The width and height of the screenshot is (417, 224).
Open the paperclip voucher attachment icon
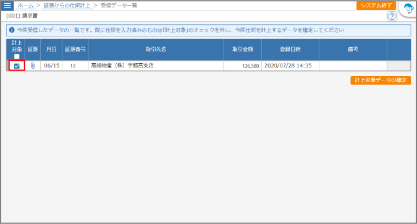tap(33, 66)
